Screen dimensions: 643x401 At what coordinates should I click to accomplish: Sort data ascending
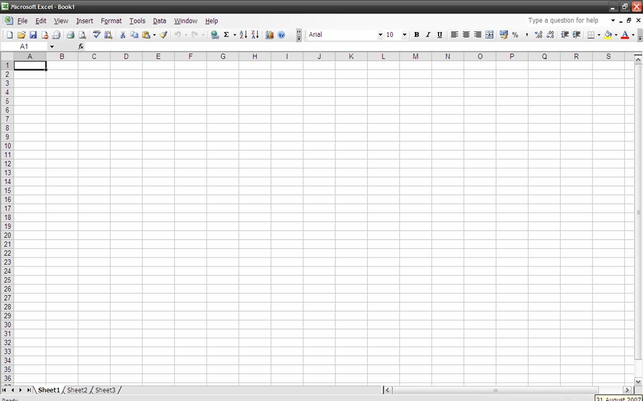click(x=243, y=35)
